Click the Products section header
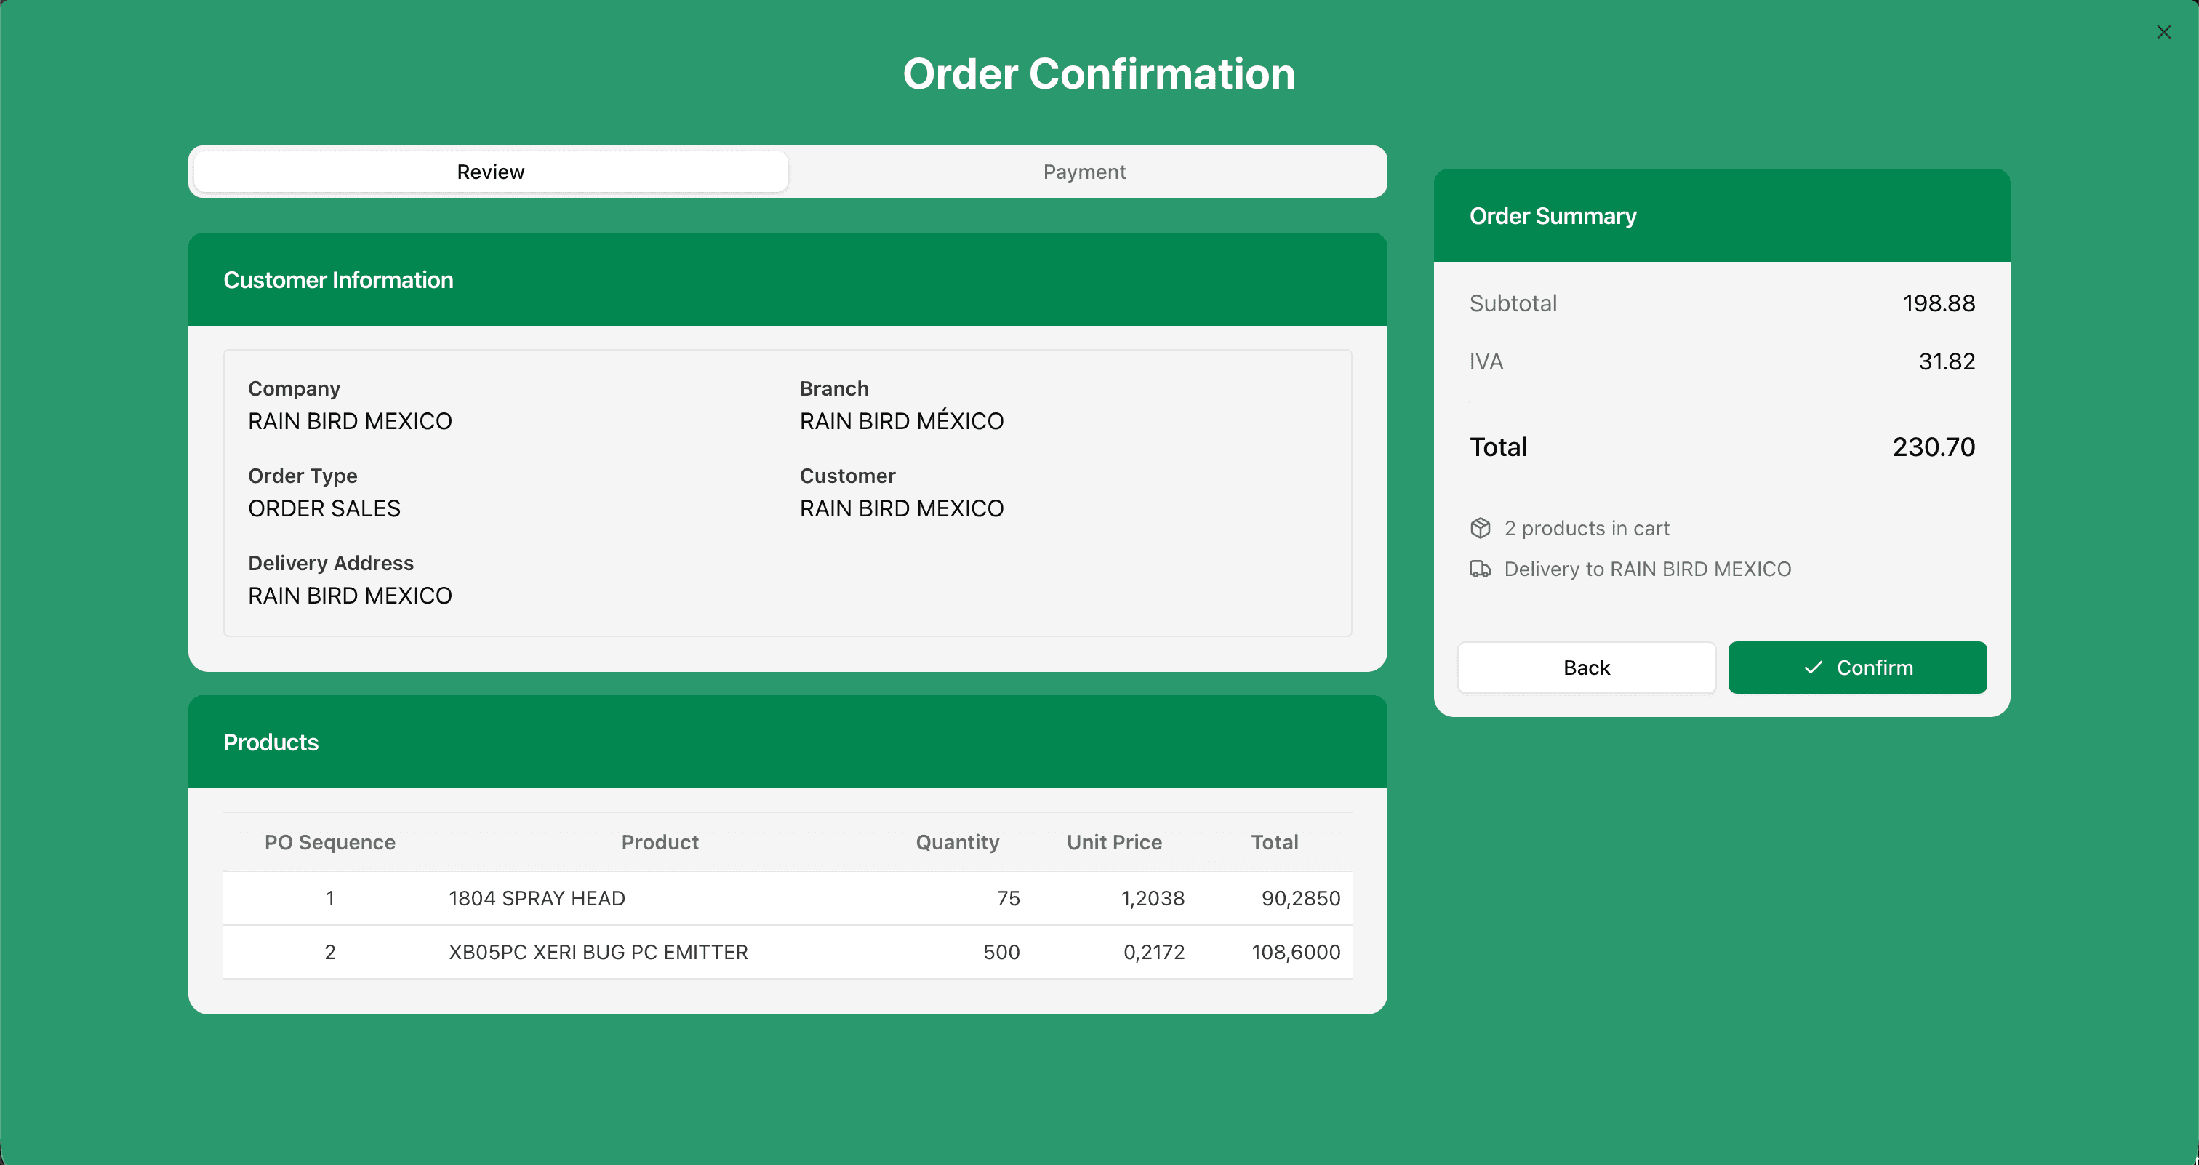Viewport: 2199px width, 1165px height. click(787, 742)
